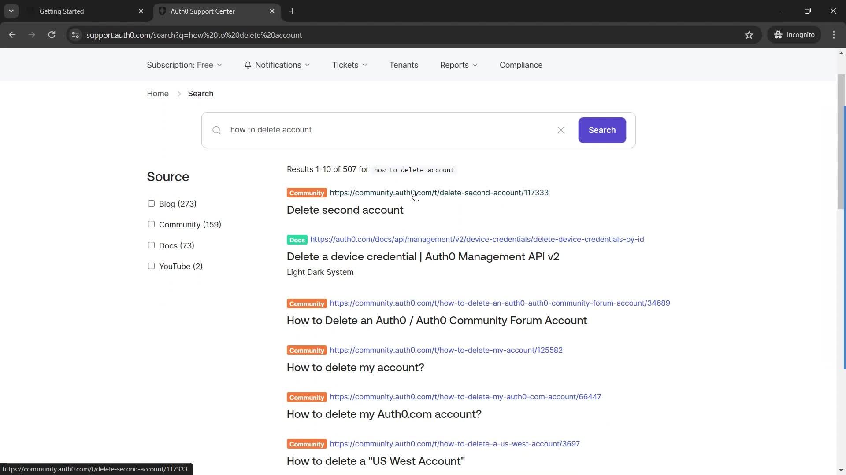Image resolution: width=846 pixels, height=475 pixels.
Task: Open the tab search dropdown arrow
Action: point(11,11)
